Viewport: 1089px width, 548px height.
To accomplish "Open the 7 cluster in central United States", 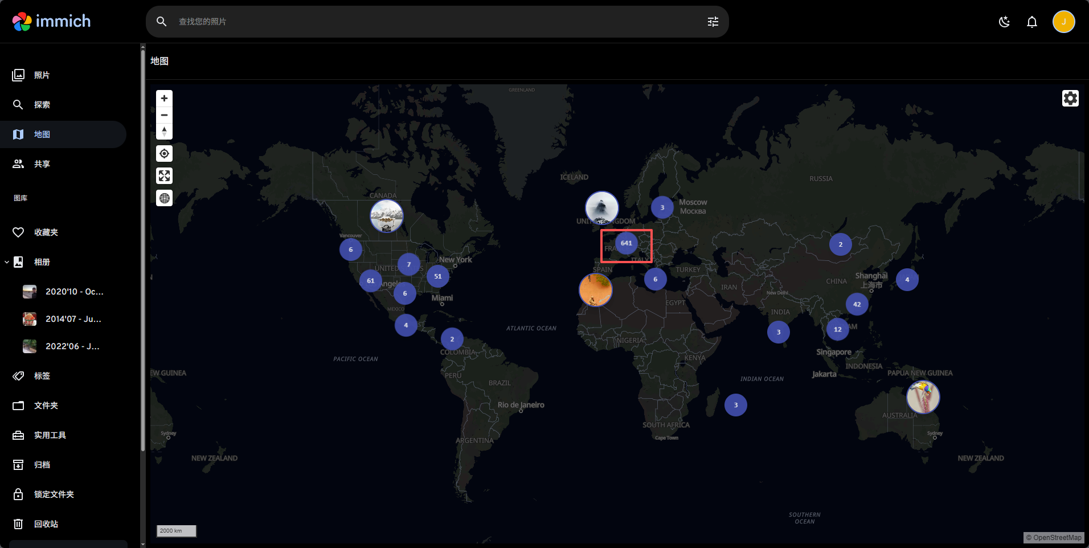I will (409, 264).
